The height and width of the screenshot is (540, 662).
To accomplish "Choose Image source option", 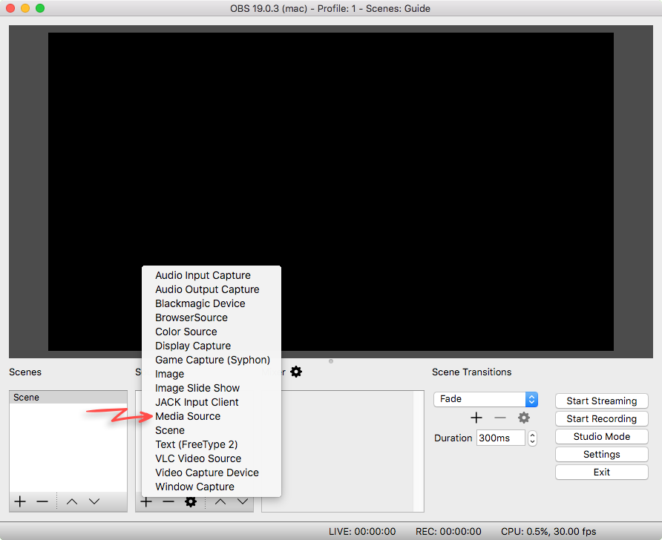I will (212, 374).
